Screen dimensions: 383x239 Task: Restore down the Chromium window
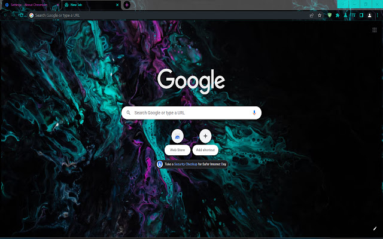366,4
